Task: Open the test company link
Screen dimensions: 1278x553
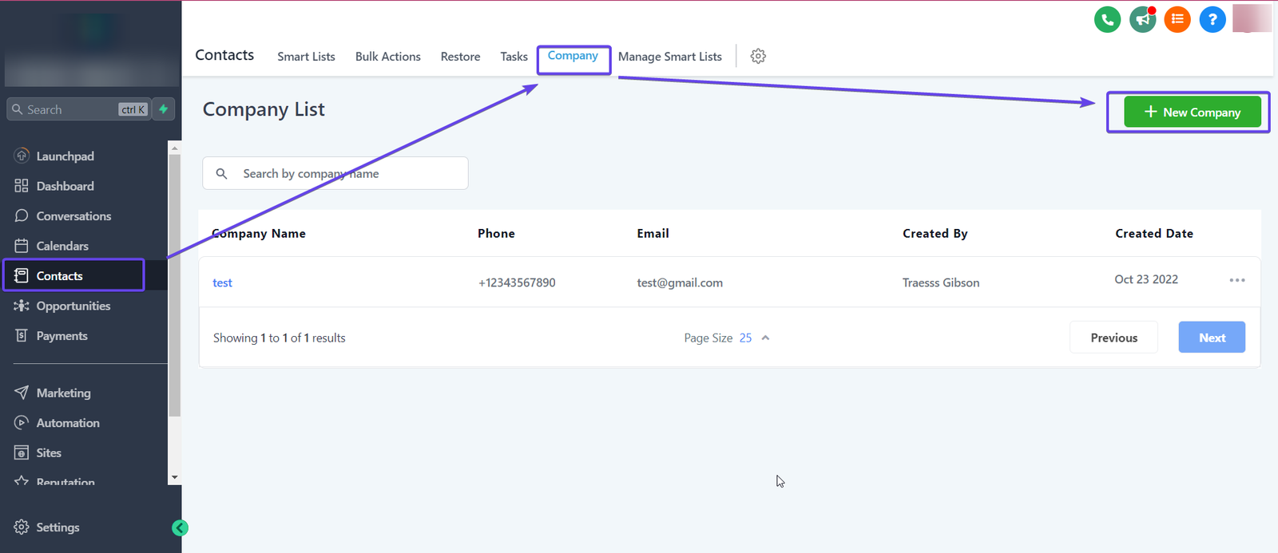Action: coord(222,283)
